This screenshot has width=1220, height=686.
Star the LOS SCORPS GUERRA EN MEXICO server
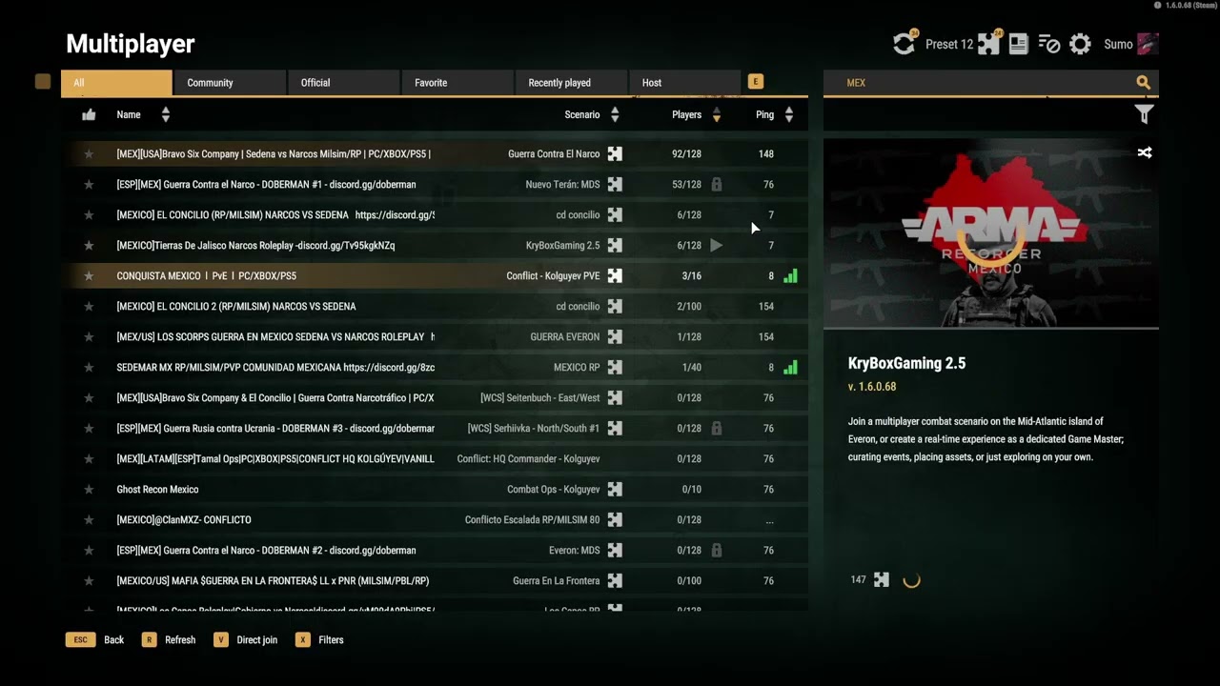pyautogui.click(x=89, y=336)
